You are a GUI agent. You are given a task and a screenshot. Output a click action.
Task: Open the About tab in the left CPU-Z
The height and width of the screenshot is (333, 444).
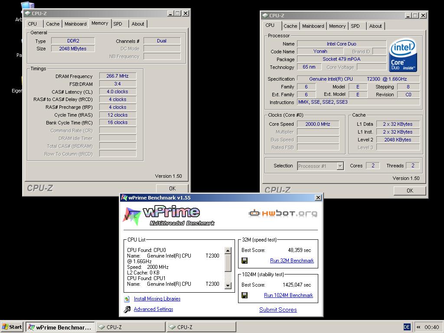(x=138, y=24)
